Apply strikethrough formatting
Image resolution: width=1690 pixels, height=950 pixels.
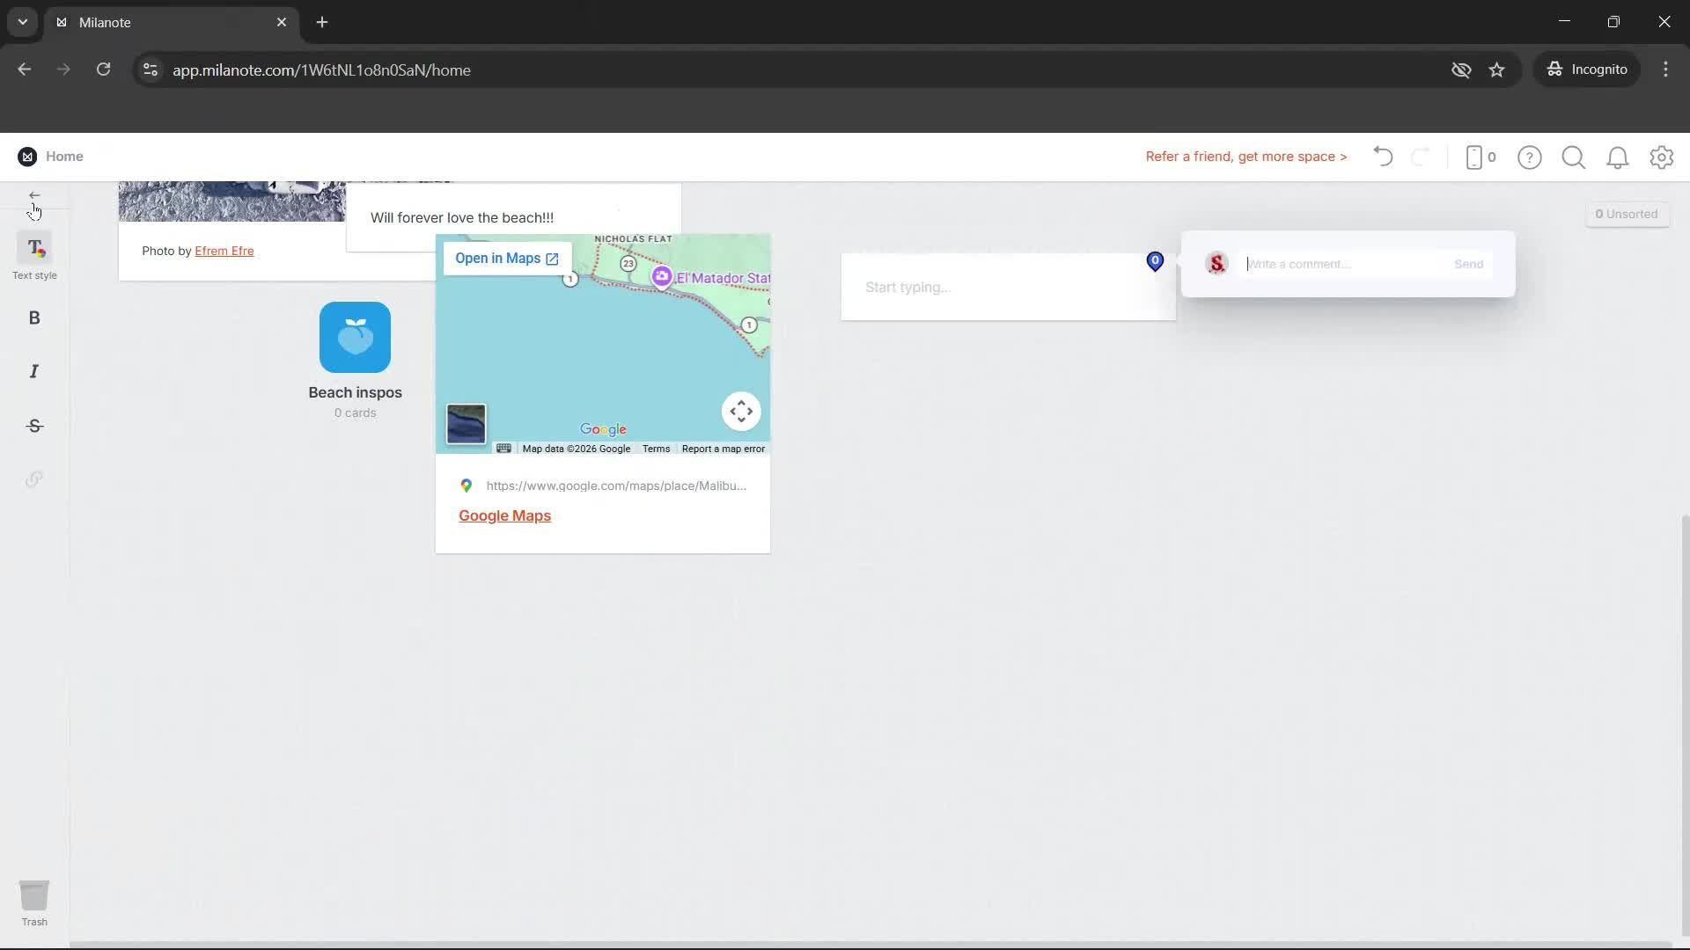tap(33, 426)
